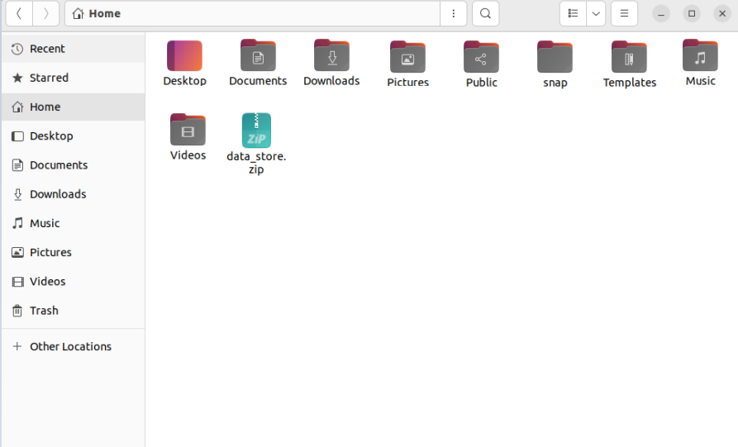Open Pictures in the sidebar
The height and width of the screenshot is (447, 738).
tap(74, 252)
